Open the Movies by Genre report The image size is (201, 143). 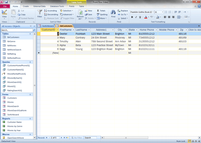15,126
